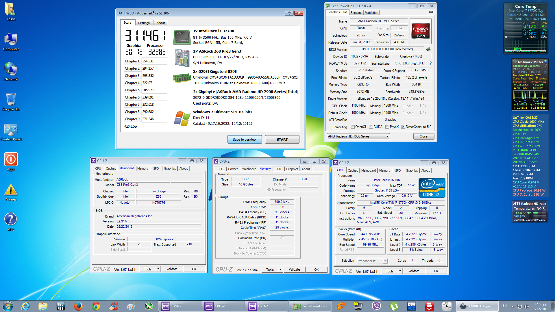Click OK in the Memory CPU-Z window

click(x=316, y=270)
